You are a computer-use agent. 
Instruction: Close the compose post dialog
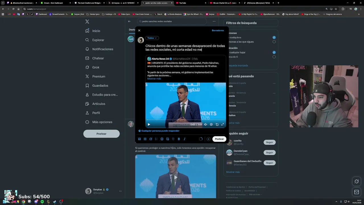click(x=139, y=30)
